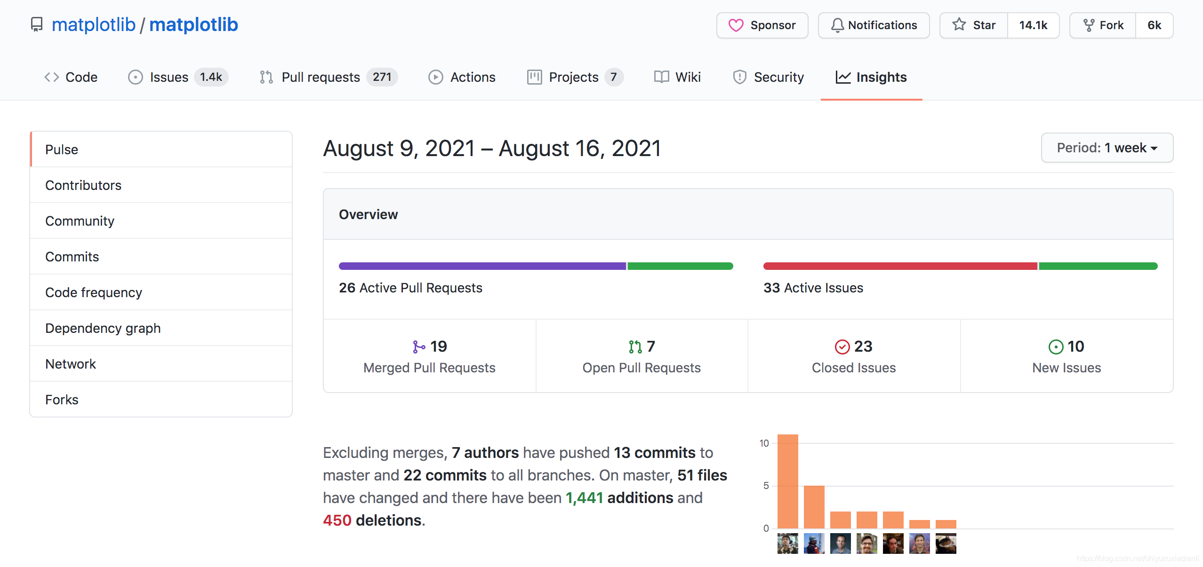Click the heart icon on Sponsor button
The image size is (1203, 567).
(x=736, y=25)
